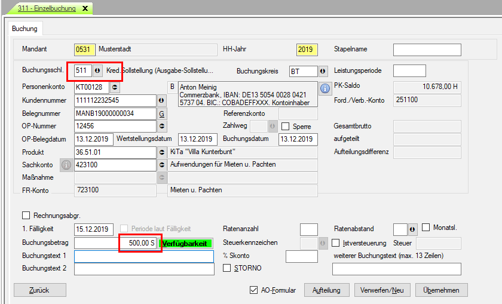Tick the STORNO checkbox
Screen dimensions: 502x304
coord(226,268)
